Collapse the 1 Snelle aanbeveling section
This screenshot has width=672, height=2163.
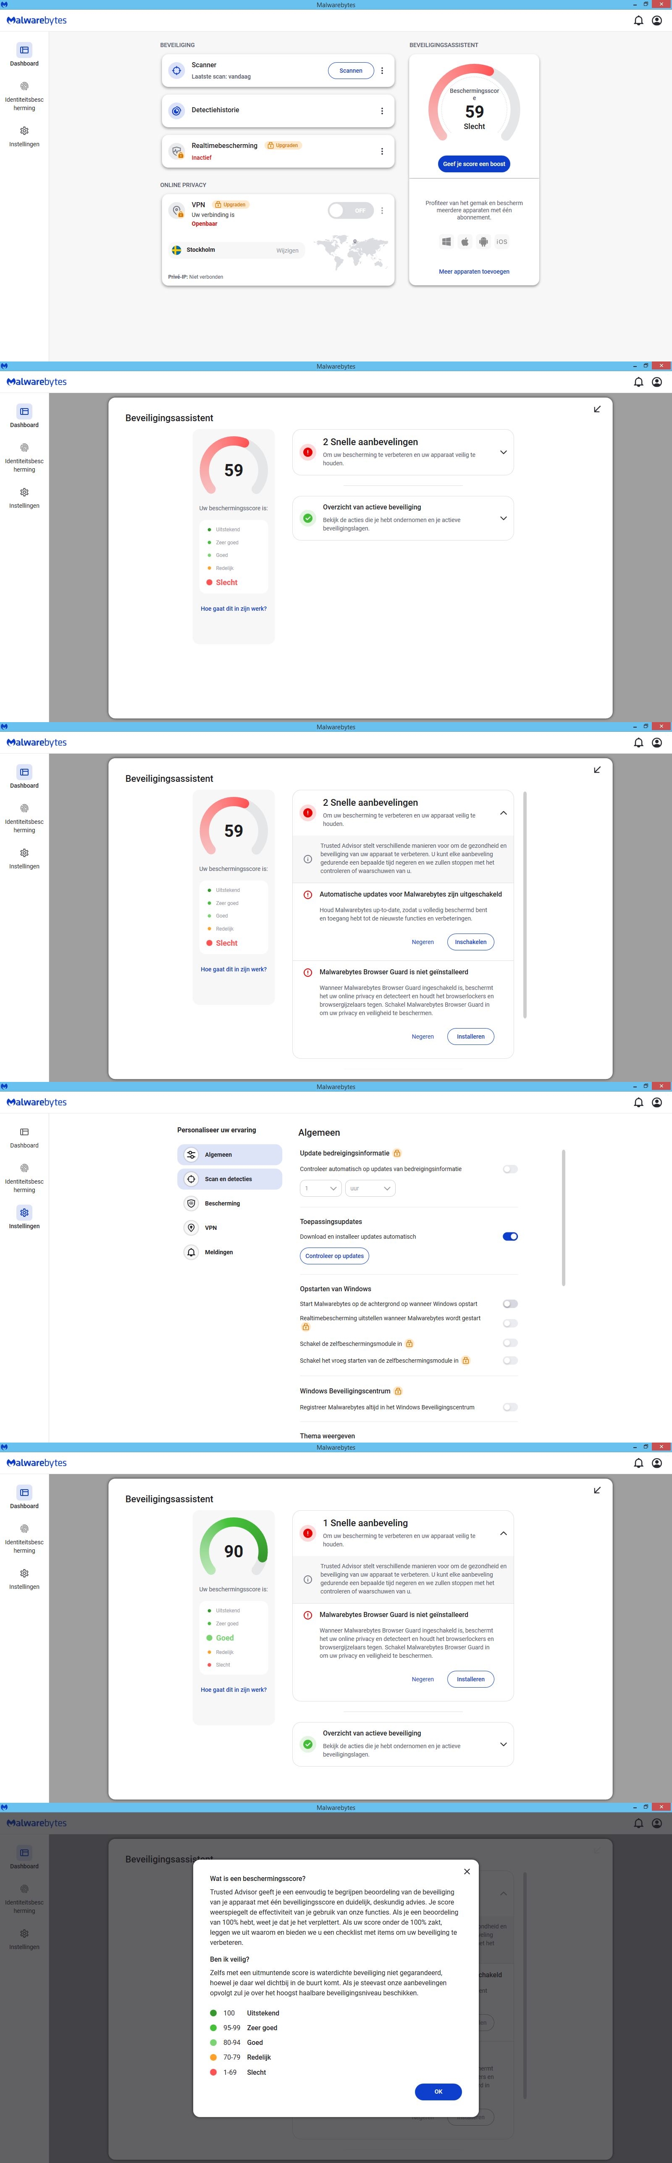504,1533
